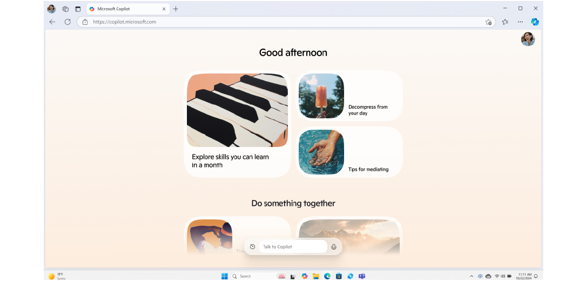The width and height of the screenshot is (585, 281).
Task: Go back using the browser back arrow
Action: pyautogui.click(x=52, y=22)
